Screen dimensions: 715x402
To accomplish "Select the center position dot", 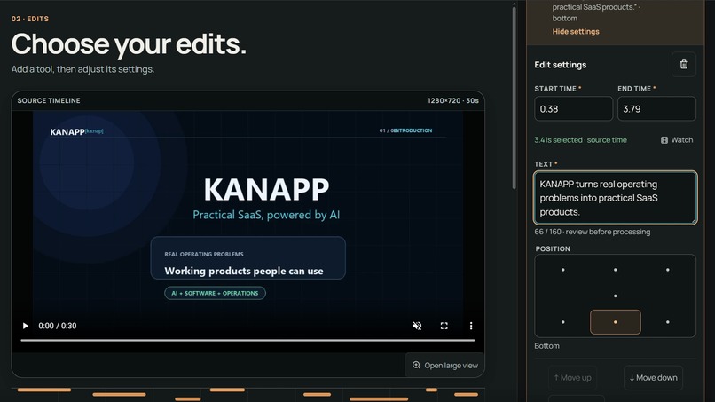I will [615, 296].
